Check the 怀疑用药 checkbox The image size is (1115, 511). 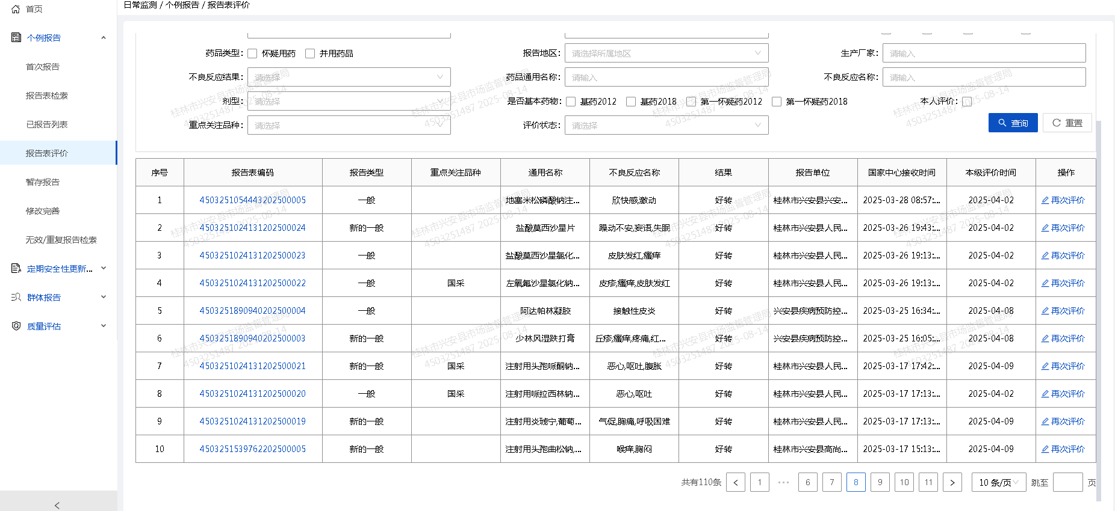coord(252,54)
